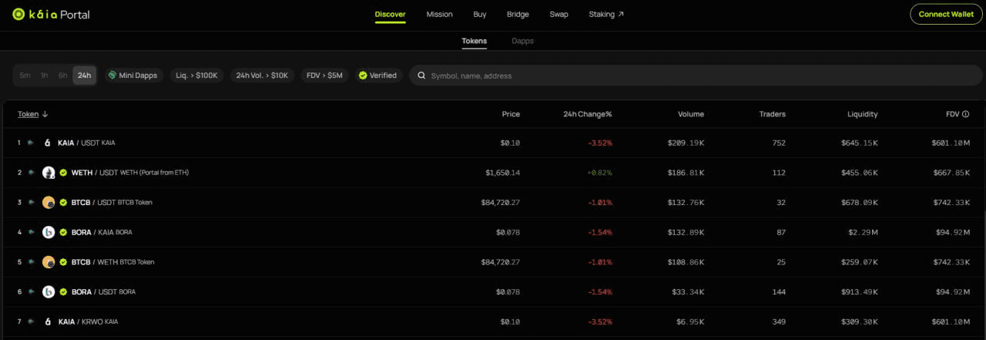Click the 752 traders value
This screenshot has height=340, width=986.
click(x=779, y=143)
